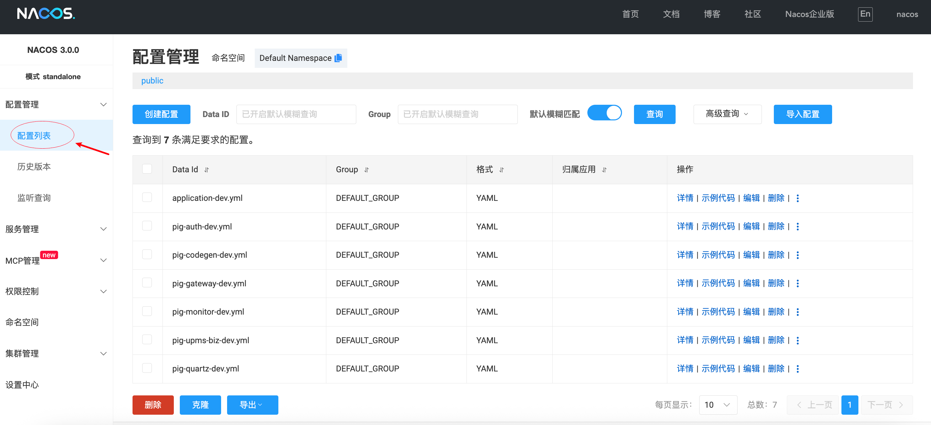The height and width of the screenshot is (425, 931).
Task: Click 编辑 link for pig-monitor-dev.yml
Action: pyautogui.click(x=752, y=312)
